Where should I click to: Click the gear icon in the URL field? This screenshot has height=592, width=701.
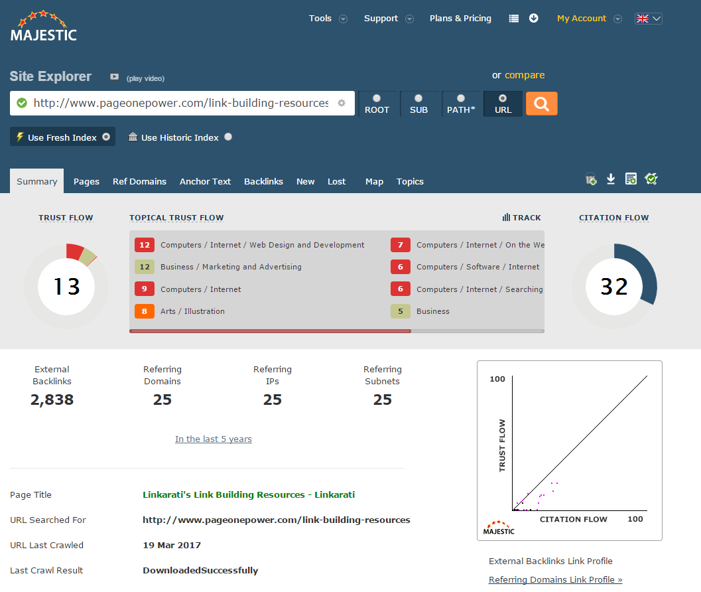[x=342, y=103]
